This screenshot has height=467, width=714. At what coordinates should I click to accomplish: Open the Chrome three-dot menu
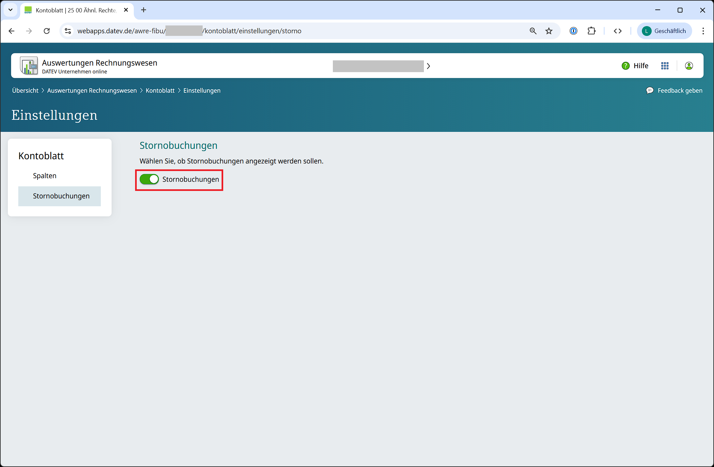click(703, 31)
